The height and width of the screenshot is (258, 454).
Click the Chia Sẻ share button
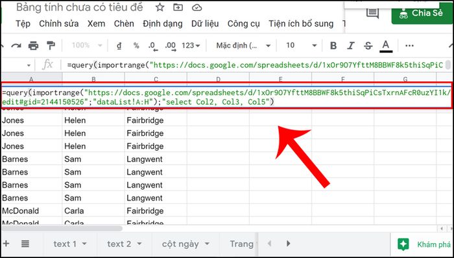point(422,13)
